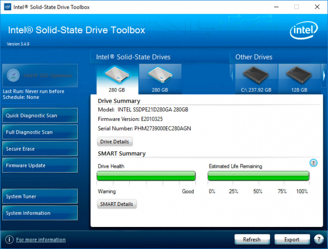The width and height of the screenshot is (328, 249).
Task: Open Secure Erase
Action: coord(40,149)
